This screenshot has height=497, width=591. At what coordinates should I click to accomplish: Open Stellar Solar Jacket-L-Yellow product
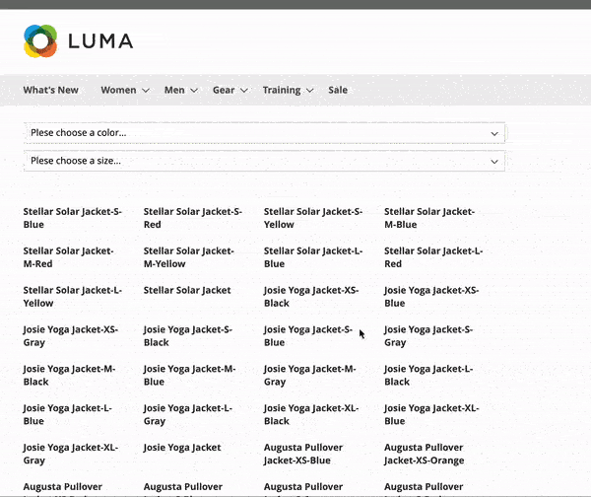[x=72, y=297]
